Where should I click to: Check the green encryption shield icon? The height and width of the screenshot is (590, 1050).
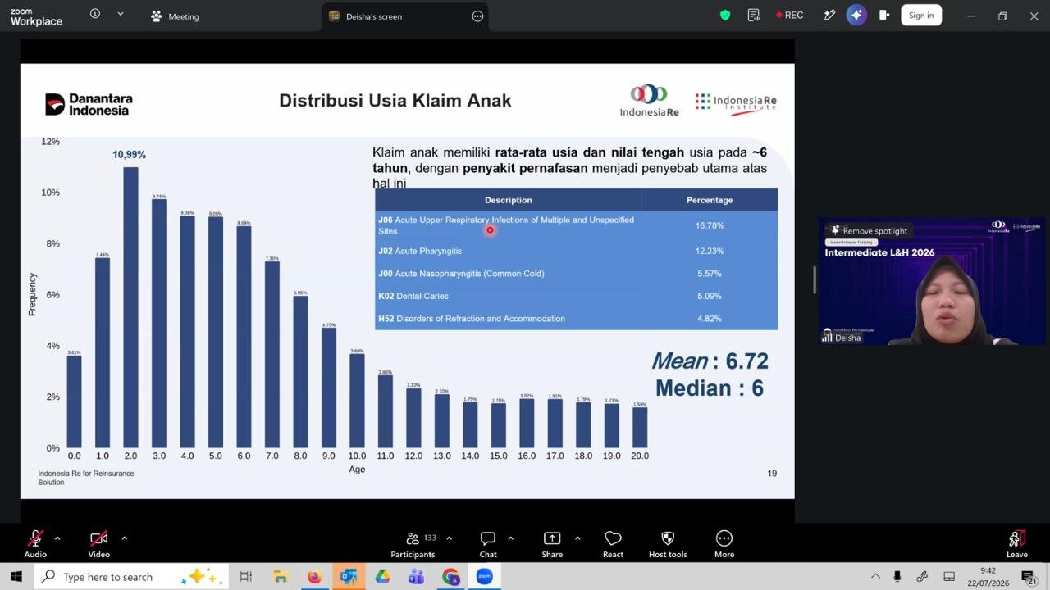(725, 15)
